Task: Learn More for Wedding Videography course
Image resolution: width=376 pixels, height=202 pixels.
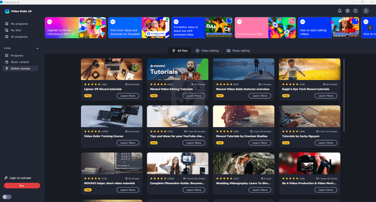Action: tap(260, 190)
